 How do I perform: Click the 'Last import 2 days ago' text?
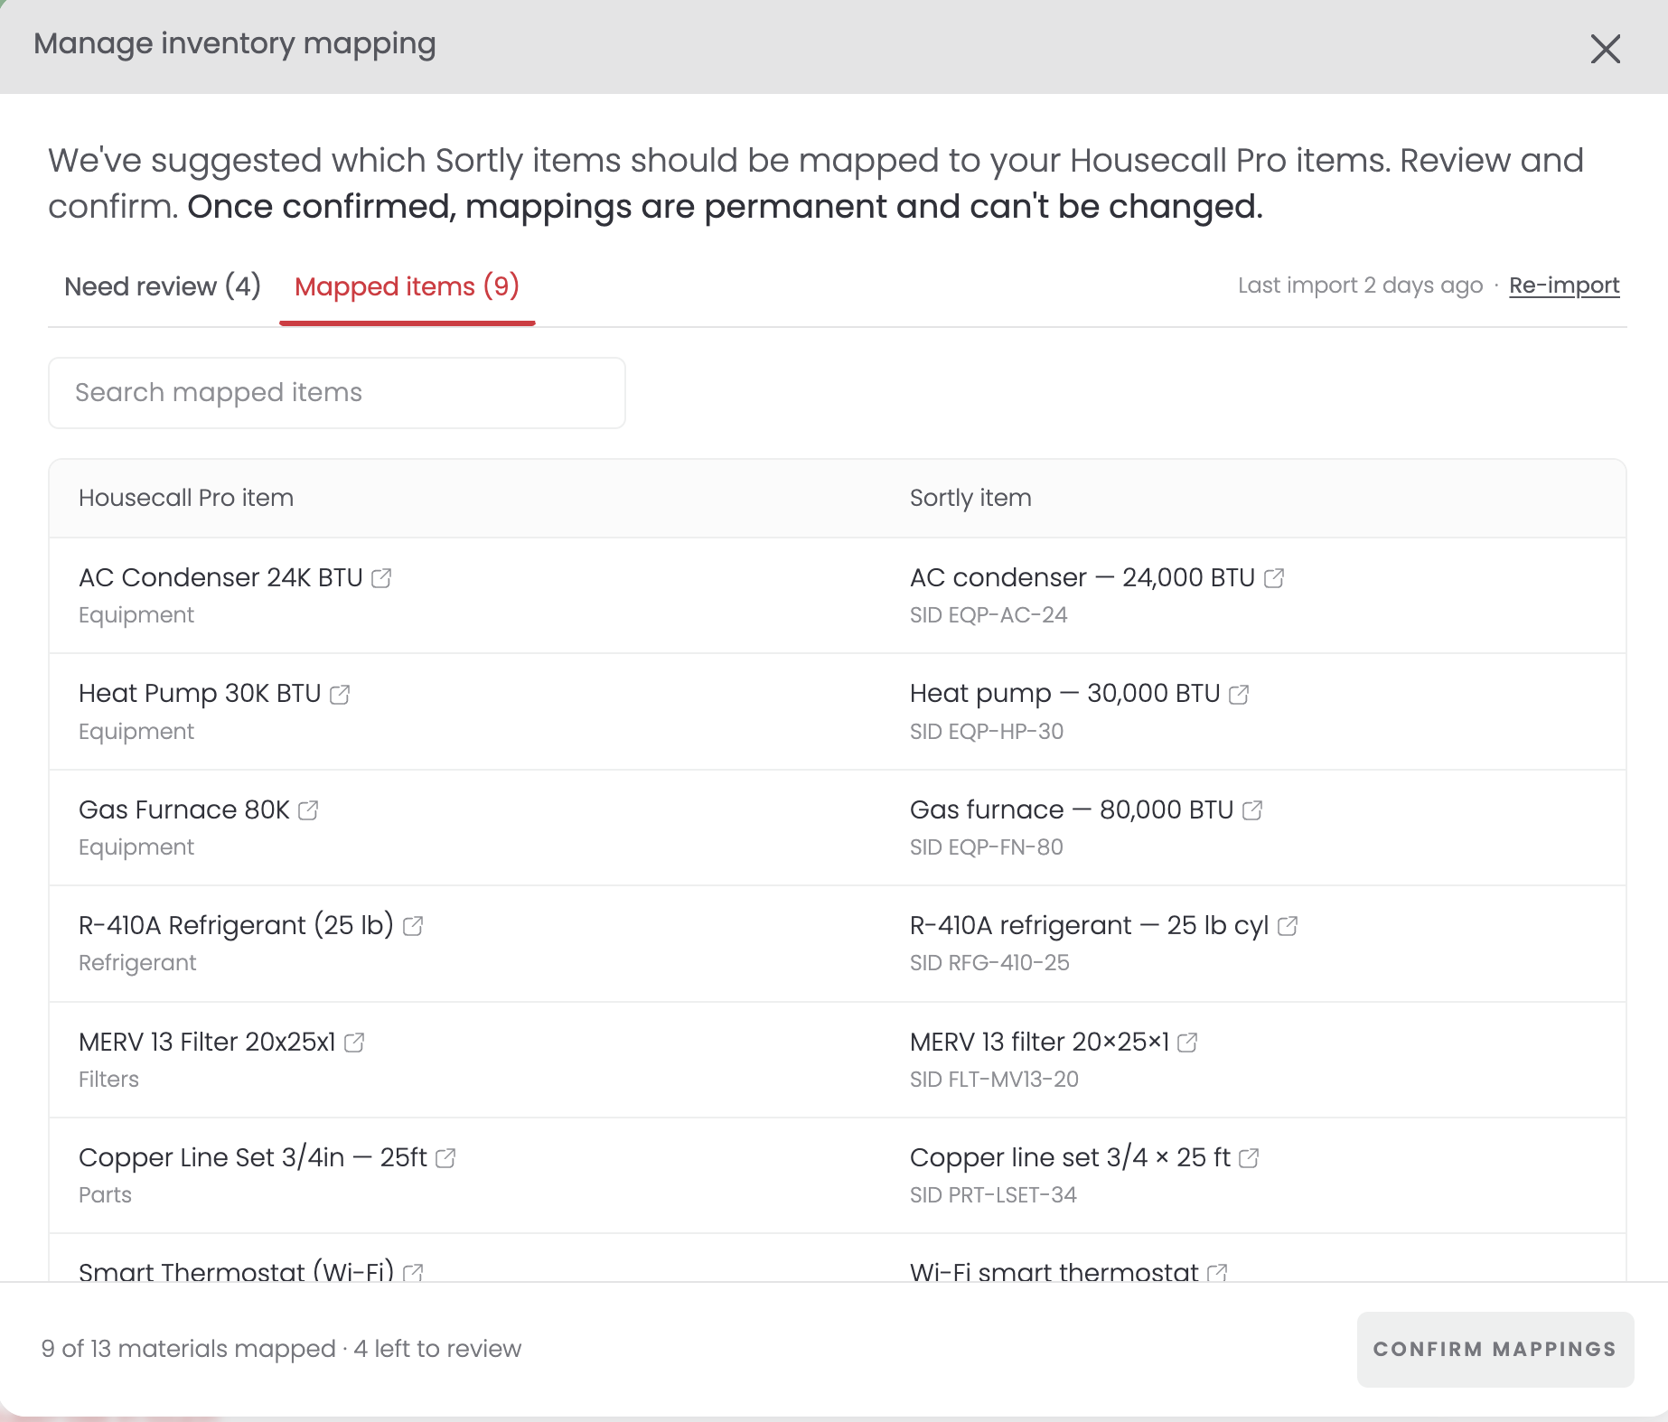click(x=1361, y=285)
